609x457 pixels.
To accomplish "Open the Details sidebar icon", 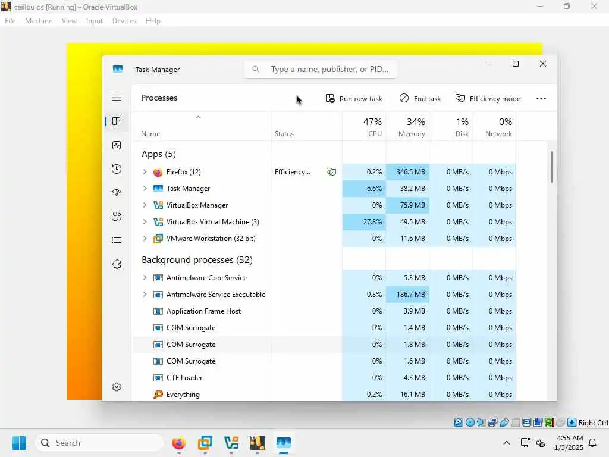I will [x=117, y=240].
